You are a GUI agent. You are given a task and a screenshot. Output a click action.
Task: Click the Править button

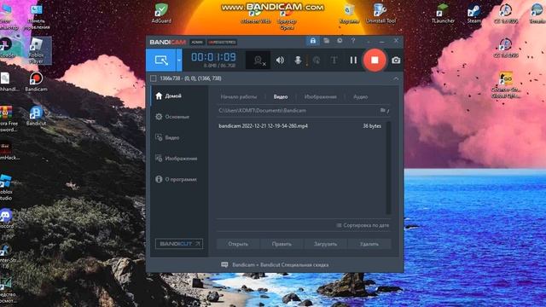(282, 244)
